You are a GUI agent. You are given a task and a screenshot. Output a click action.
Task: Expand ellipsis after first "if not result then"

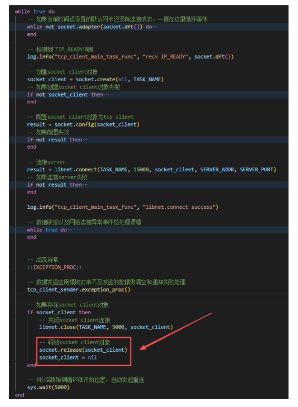(x=85, y=140)
